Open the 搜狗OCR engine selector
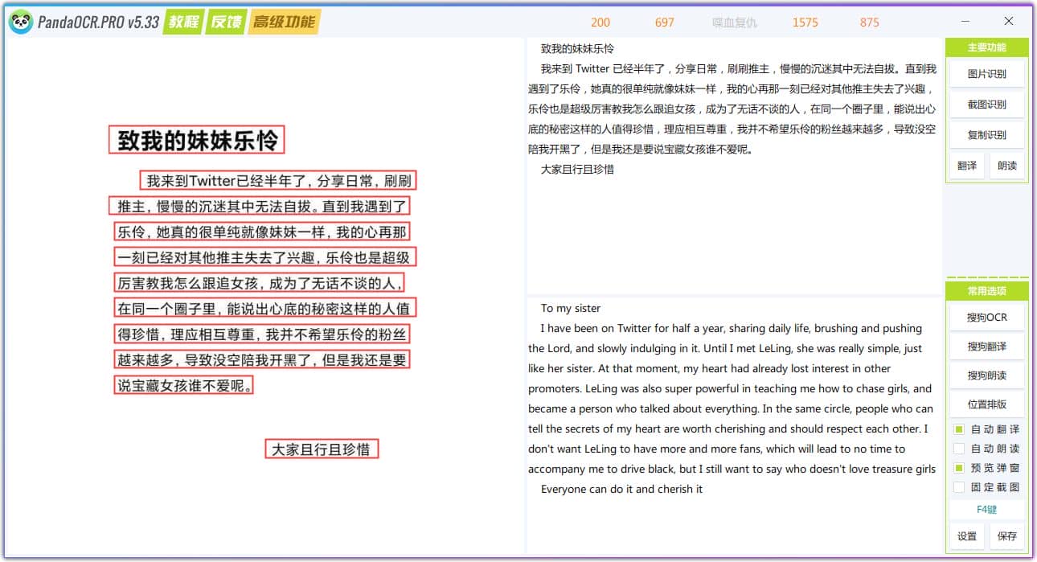Screen dimensions: 1037x562 tap(986, 318)
